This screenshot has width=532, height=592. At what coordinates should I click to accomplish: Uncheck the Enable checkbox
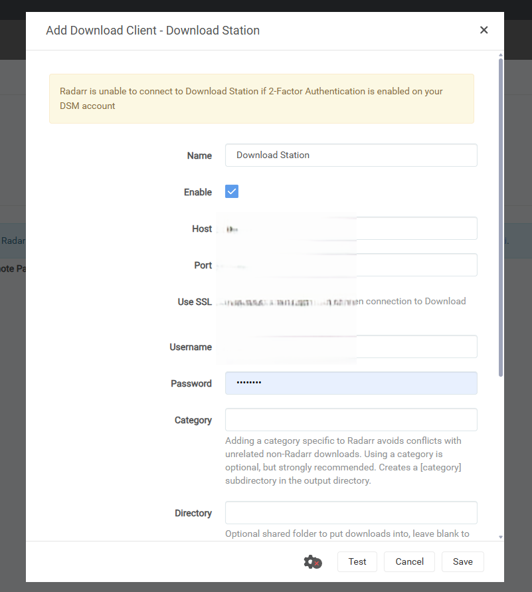232,192
